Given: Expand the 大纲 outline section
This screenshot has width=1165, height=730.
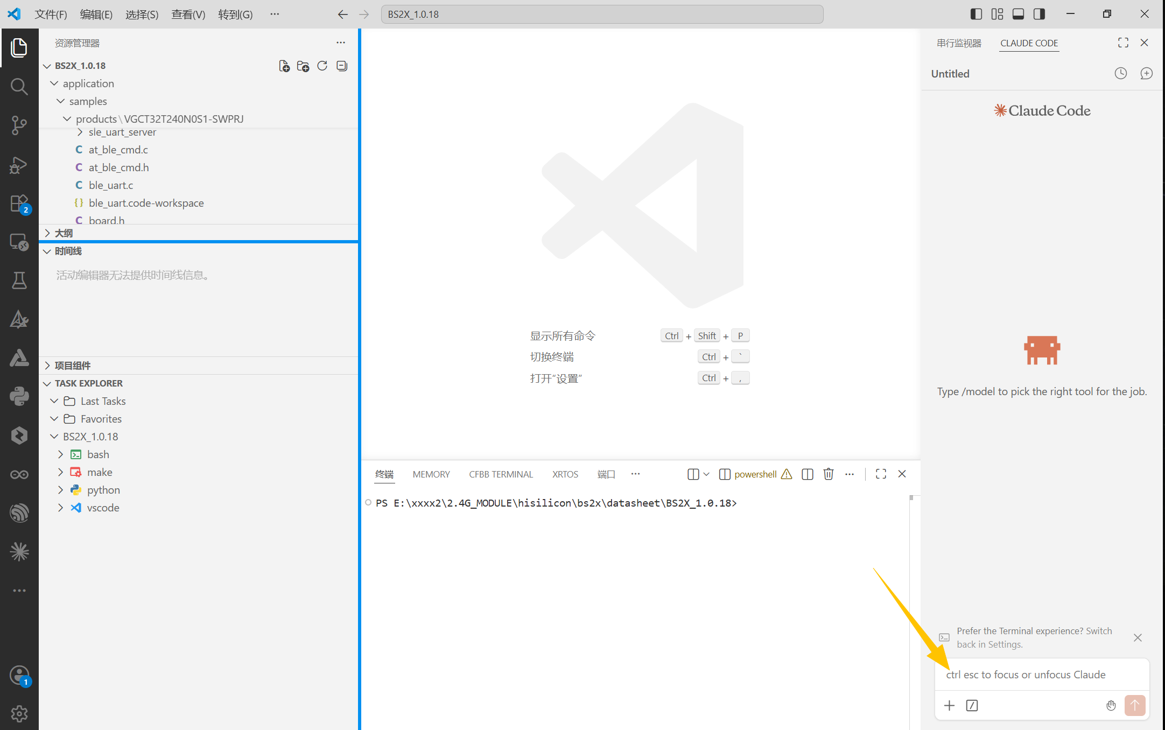Looking at the screenshot, I should 47,233.
